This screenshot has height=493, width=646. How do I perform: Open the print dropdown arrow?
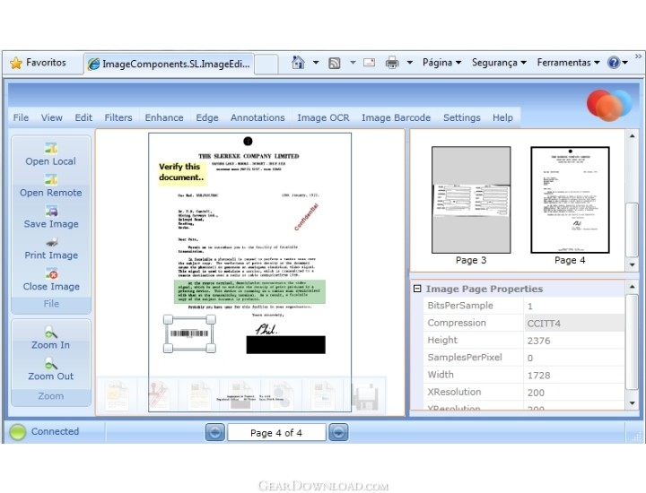point(409,63)
